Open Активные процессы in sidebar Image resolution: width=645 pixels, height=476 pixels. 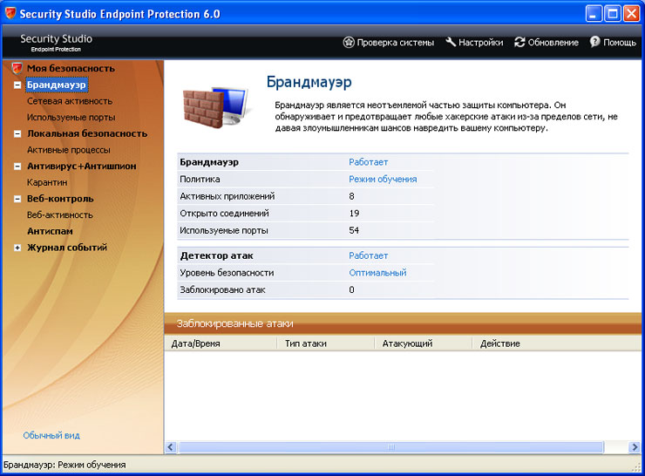pyautogui.click(x=69, y=150)
